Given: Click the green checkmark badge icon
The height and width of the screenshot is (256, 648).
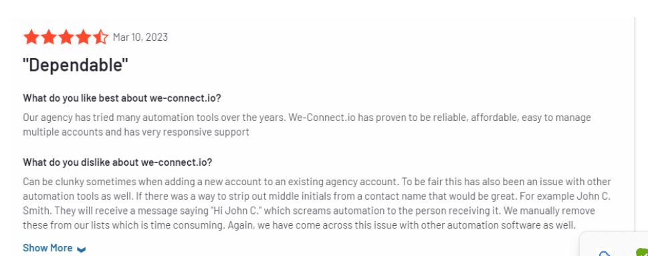Looking at the screenshot, I should [642, 252].
